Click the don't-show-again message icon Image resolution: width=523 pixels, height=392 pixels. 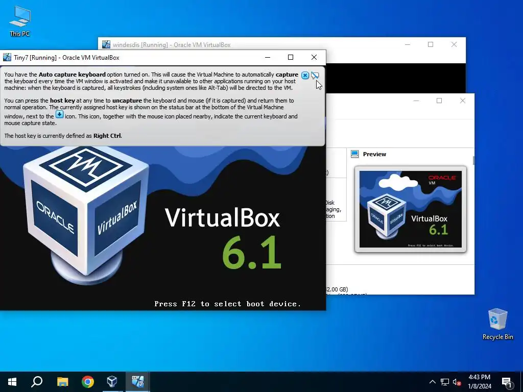coord(315,76)
